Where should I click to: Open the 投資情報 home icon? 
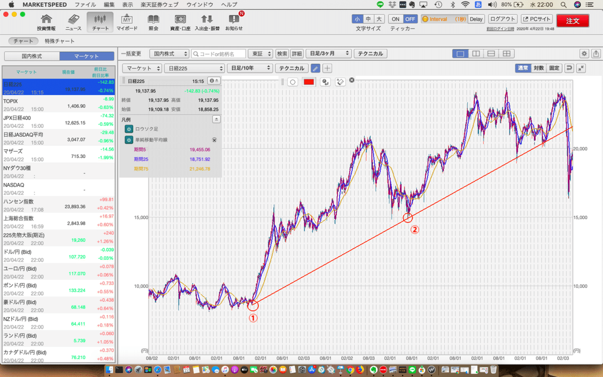[46, 22]
